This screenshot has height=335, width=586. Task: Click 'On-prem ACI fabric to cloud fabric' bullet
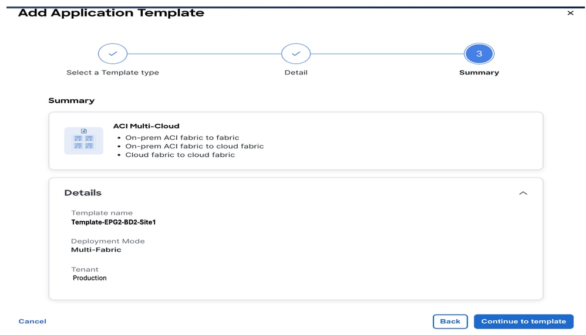tap(194, 146)
